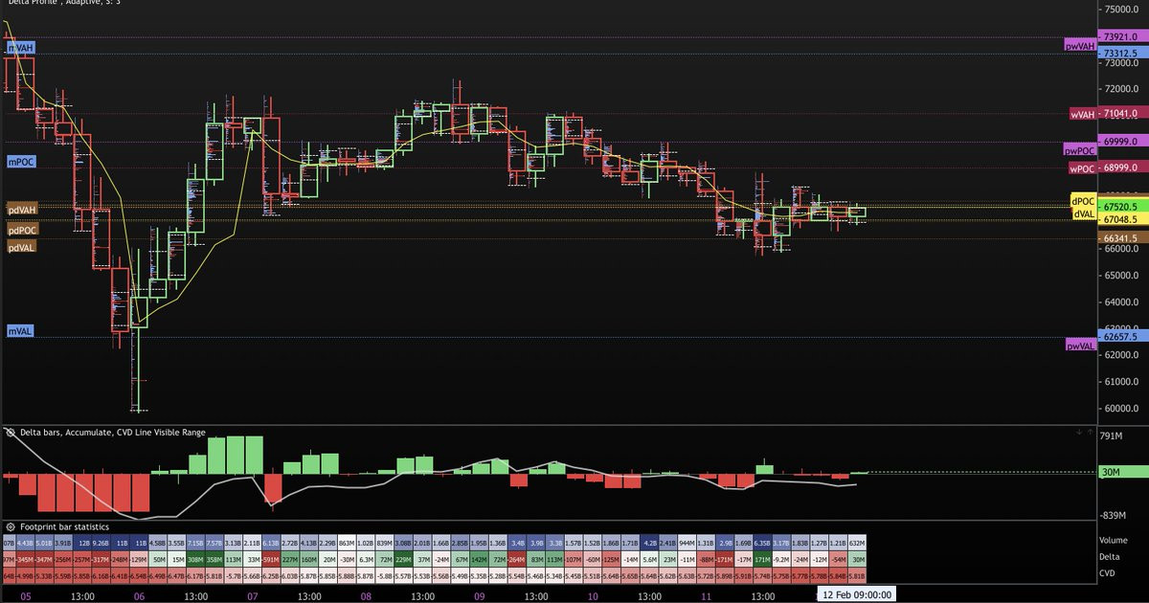This screenshot has width=1149, height=603.
Task: Select the mVAH level label
Action: click(x=20, y=47)
